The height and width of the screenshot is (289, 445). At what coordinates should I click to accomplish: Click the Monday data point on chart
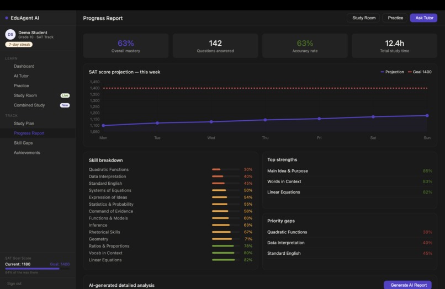[103, 125]
